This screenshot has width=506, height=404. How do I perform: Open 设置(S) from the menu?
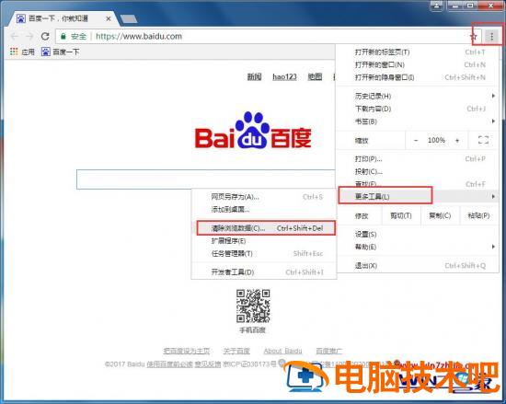coord(417,235)
